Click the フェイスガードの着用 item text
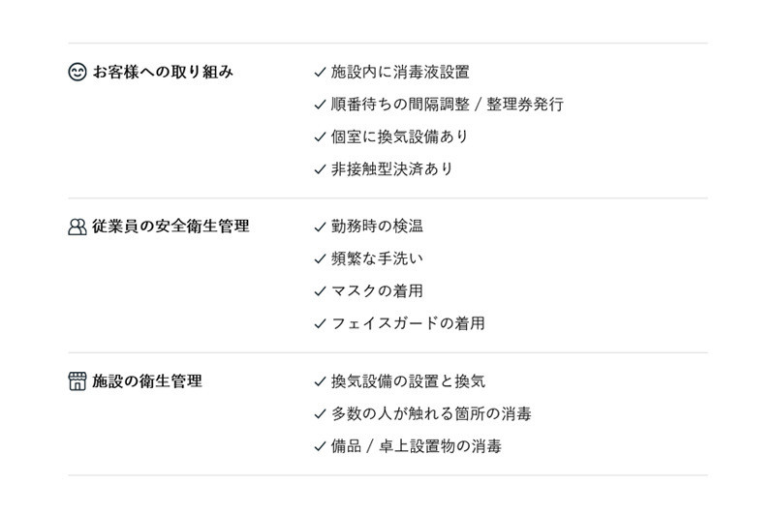 [x=408, y=323]
